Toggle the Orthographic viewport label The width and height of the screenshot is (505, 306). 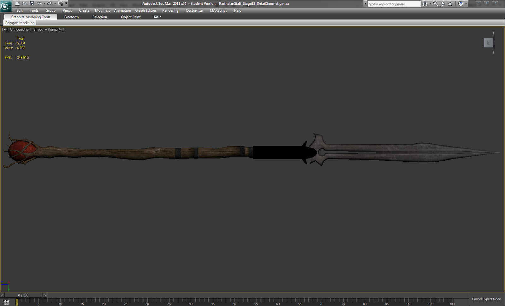[19, 29]
